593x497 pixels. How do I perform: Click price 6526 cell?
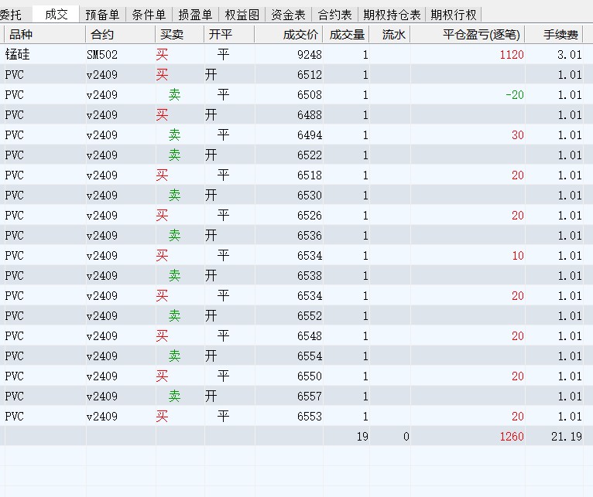310,216
